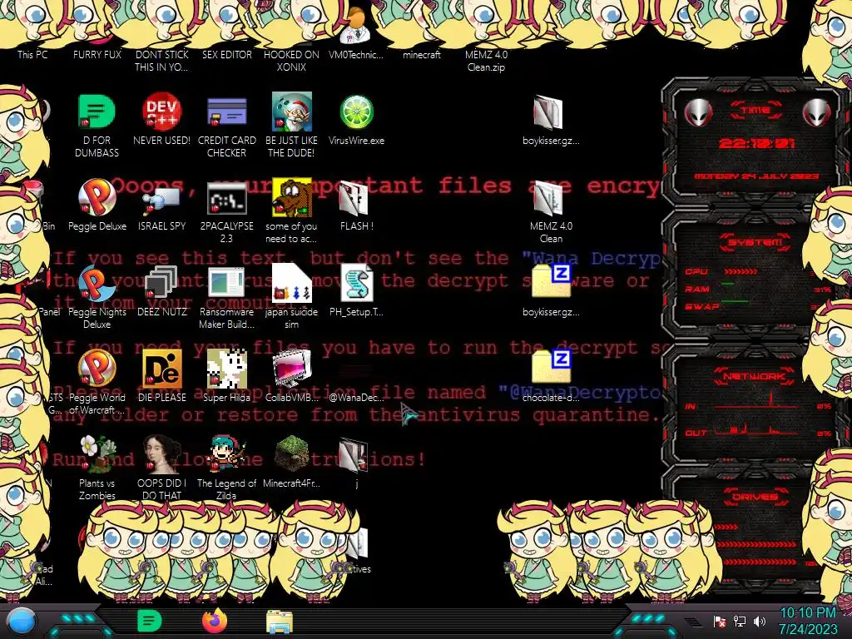
Task: Open the volume speaker tray icon
Action: pos(760,622)
